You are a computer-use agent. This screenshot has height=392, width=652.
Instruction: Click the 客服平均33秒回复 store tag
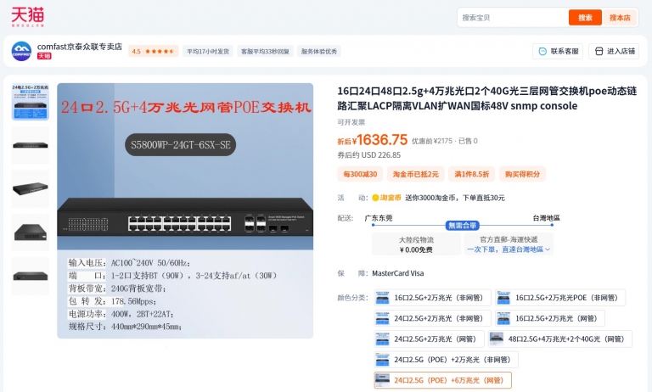(265, 52)
